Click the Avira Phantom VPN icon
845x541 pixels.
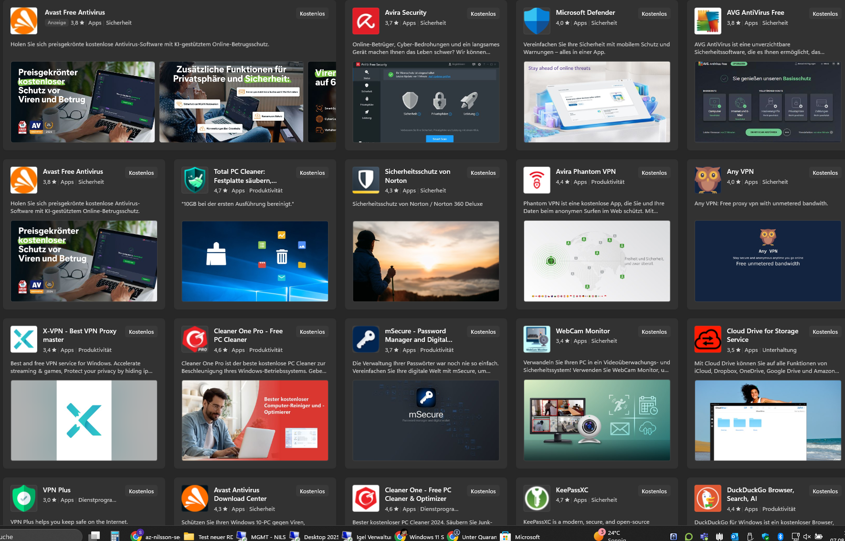[x=537, y=180]
